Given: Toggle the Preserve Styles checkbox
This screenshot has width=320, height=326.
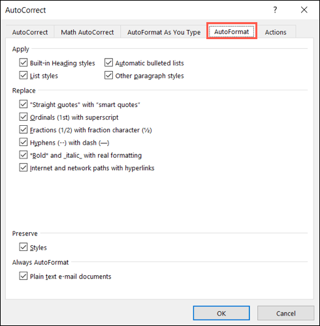Looking at the screenshot, I should pyautogui.click(x=24, y=247).
